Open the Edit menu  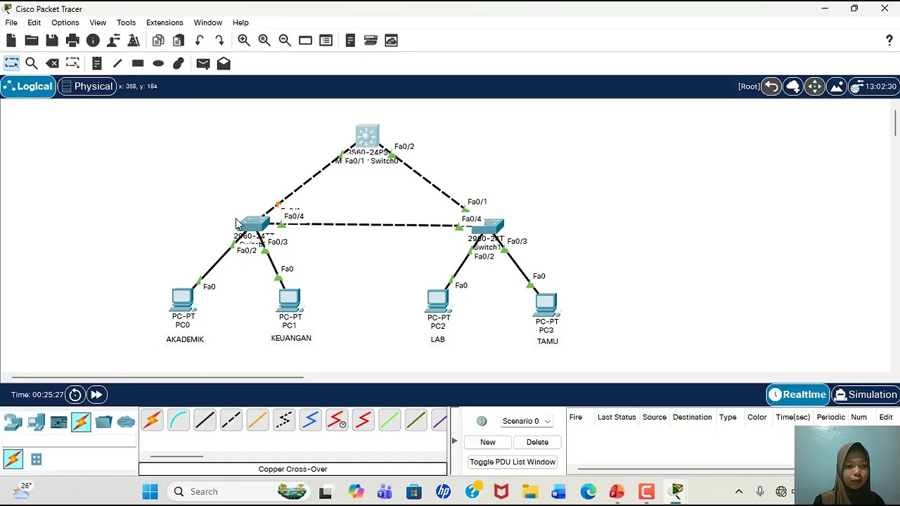click(34, 22)
